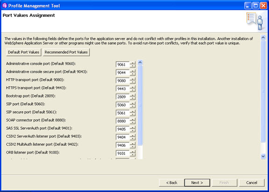Maximize the Profile Management Tool window
Screen dimensions: 269x192
pos(255,6)
